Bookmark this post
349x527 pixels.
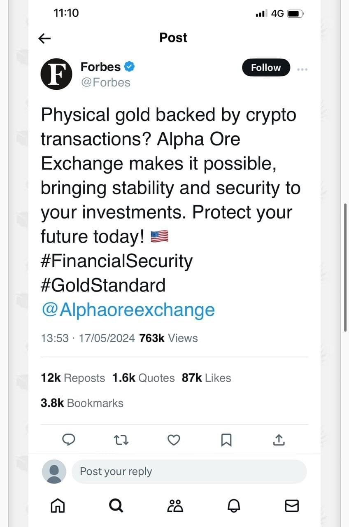pyautogui.click(x=226, y=440)
